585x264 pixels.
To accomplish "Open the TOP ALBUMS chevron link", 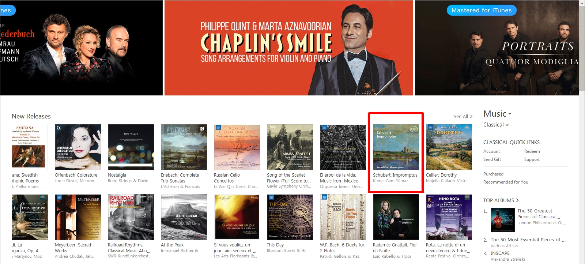I will point(501,200).
